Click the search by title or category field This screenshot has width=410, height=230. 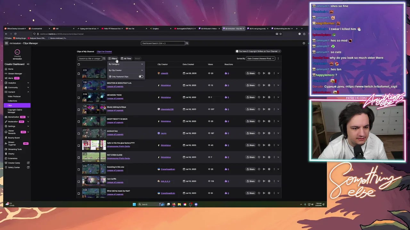[90, 58]
